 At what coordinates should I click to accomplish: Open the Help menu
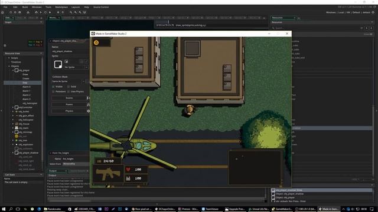[86, 7]
